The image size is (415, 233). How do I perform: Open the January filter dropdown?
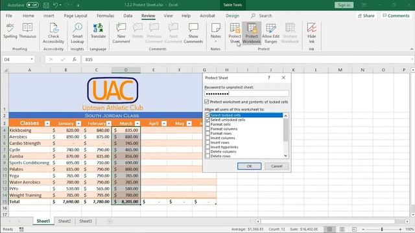(x=78, y=124)
